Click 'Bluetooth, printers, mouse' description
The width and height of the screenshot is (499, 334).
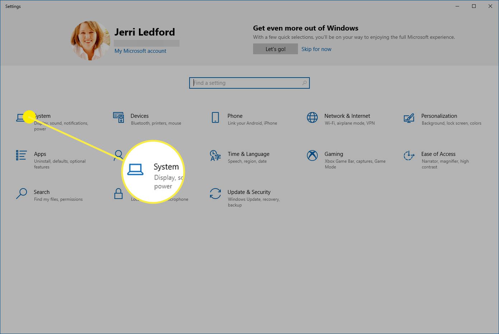pyautogui.click(x=156, y=123)
